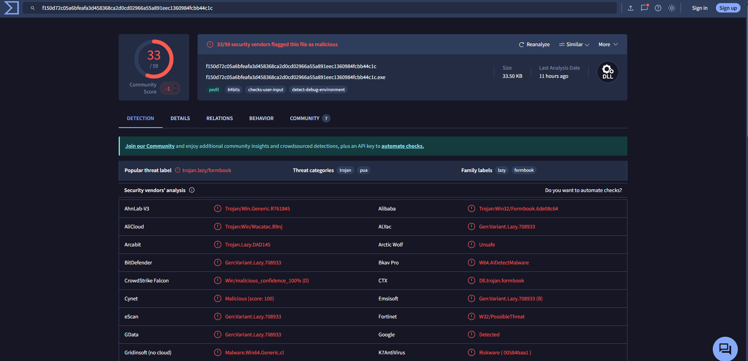Click the alert icon for Google detection
The image size is (748, 361).
tap(472, 334)
